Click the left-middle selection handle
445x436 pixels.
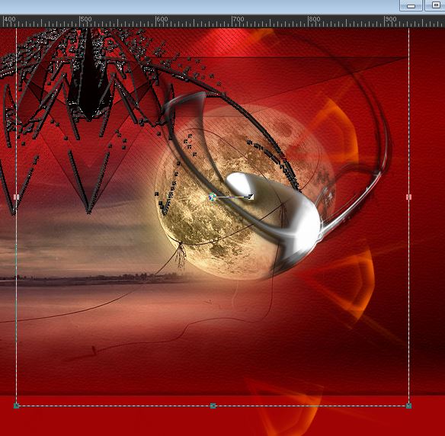16,197
